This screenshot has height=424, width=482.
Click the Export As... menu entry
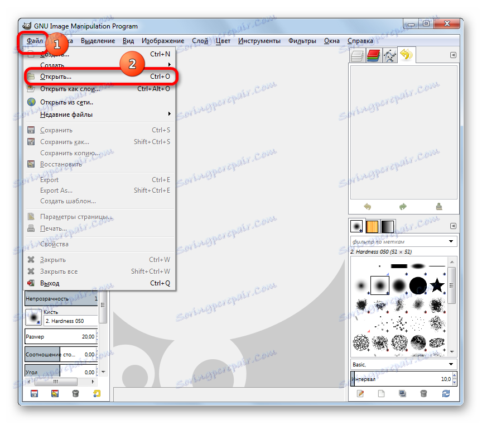coord(100,190)
